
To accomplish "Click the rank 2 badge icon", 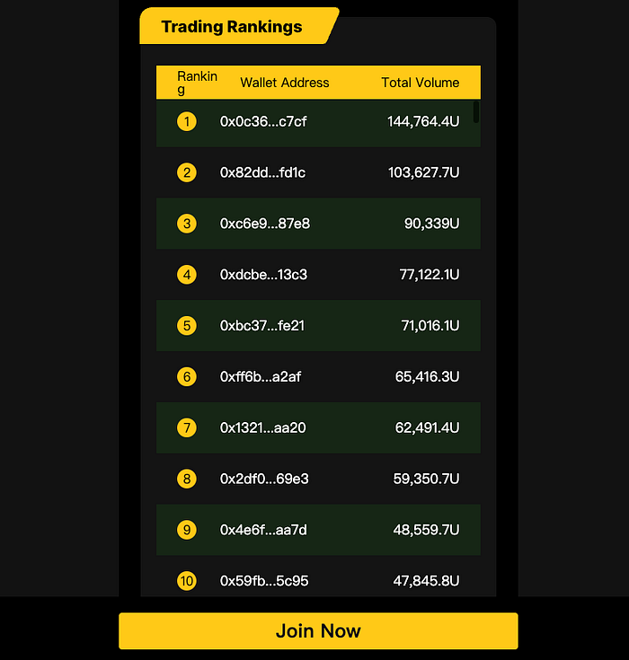I will tap(187, 172).
